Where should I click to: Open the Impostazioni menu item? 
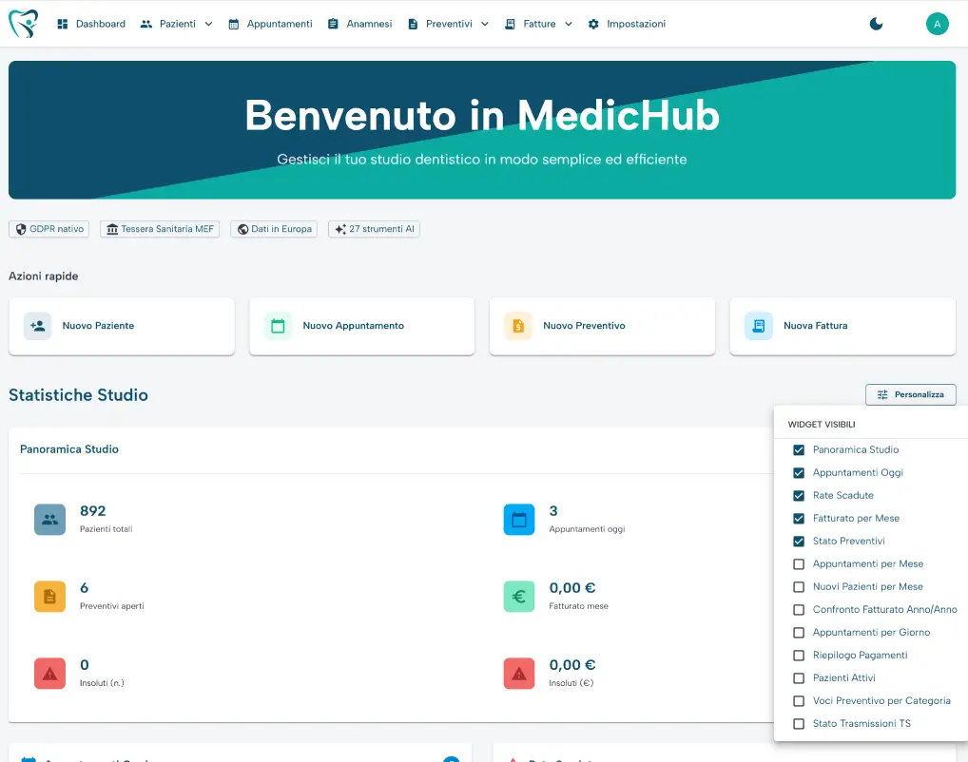(627, 24)
